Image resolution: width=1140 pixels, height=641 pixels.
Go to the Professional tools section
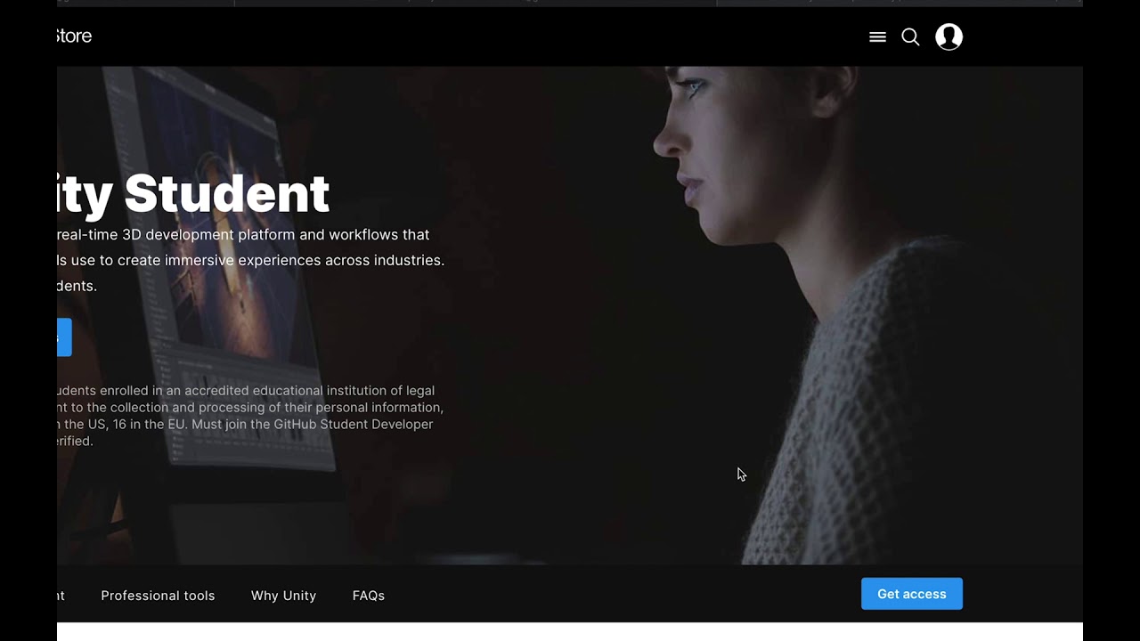pyautogui.click(x=158, y=596)
